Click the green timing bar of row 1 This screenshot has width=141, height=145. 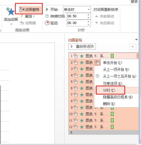point(112,56)
